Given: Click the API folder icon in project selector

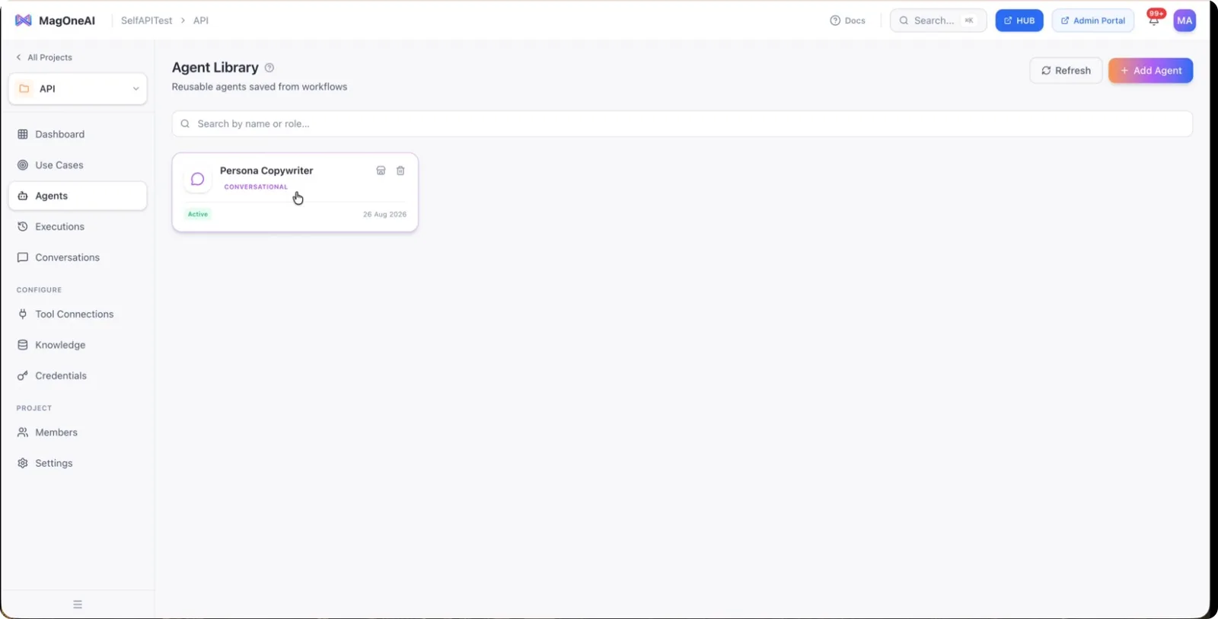Looking at the screenshot, I should click(24, 89).
